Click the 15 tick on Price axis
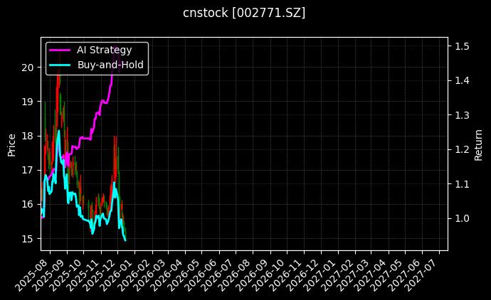491x300 pixels. (28, 238)
